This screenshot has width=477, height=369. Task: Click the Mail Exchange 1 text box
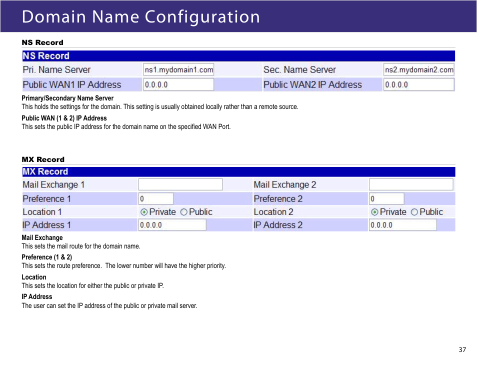coord(180,184)
